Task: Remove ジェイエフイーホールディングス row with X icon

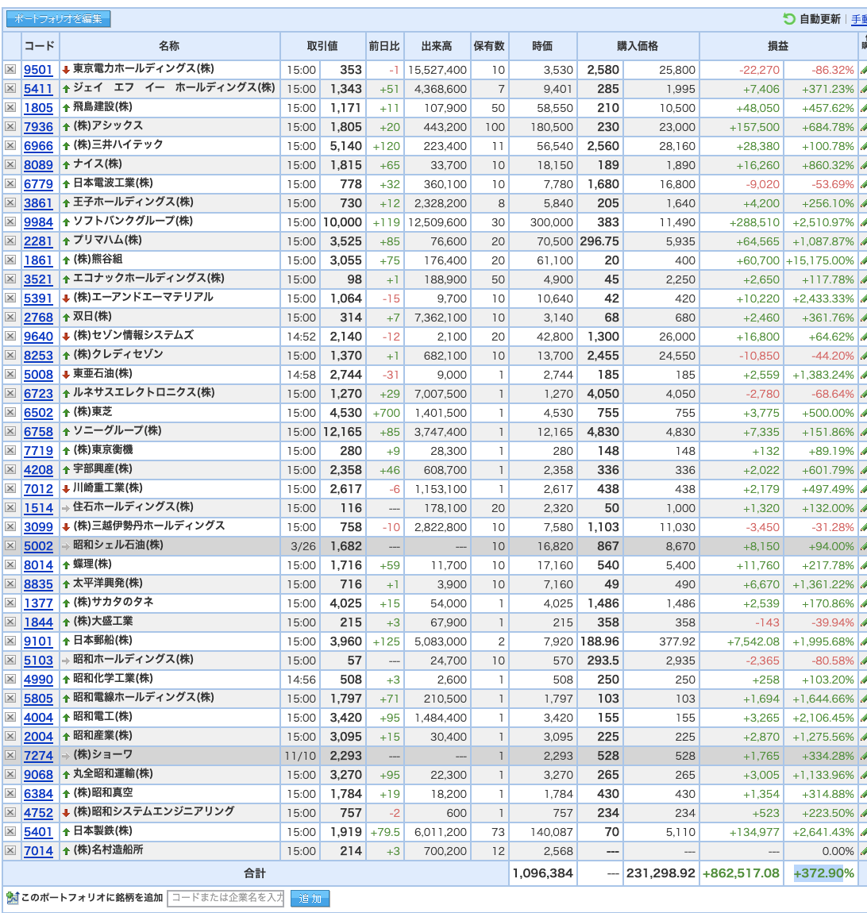Action: 10,88
